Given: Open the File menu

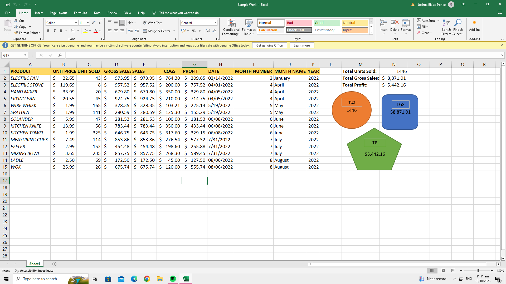Looking at the screenshot, I should (x=8, y=13).
